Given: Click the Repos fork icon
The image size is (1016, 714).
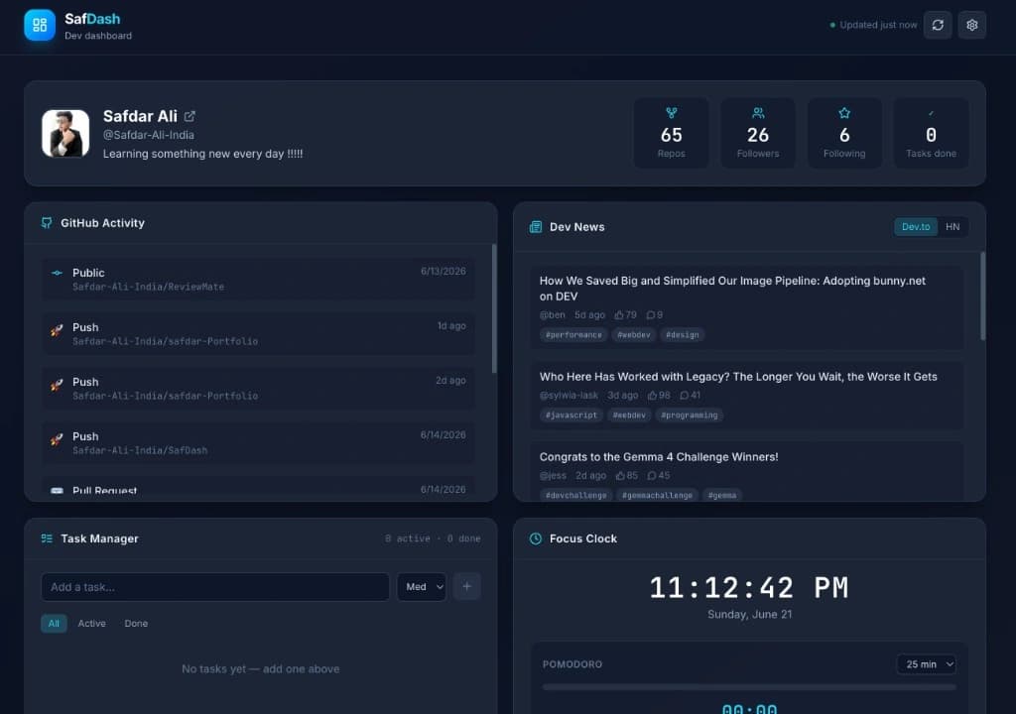Looking at the screenshot, I should [x=672, y=113].
